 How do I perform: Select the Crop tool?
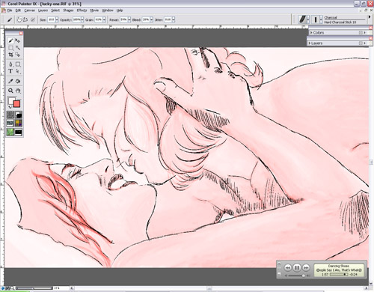tap(10, 55)
